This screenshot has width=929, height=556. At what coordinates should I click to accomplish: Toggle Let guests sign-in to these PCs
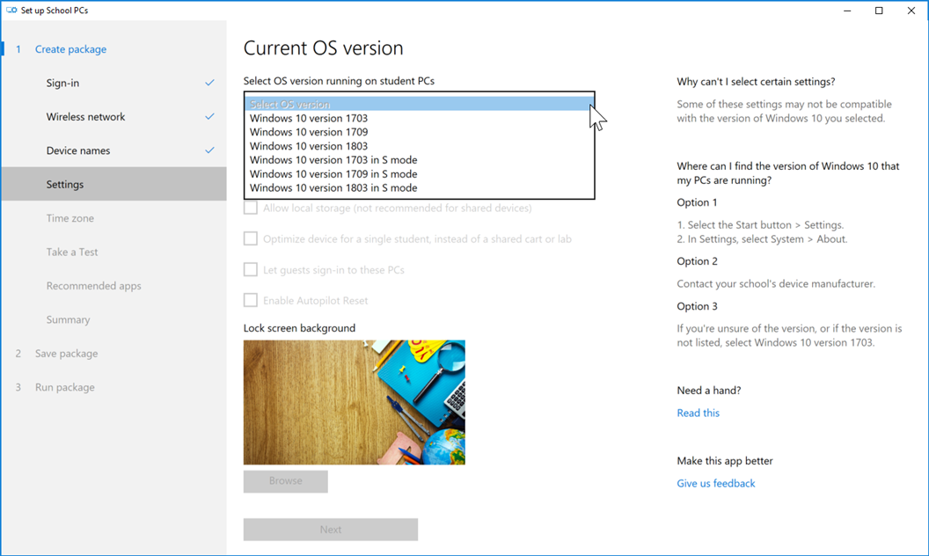click(x=251, y=270)
